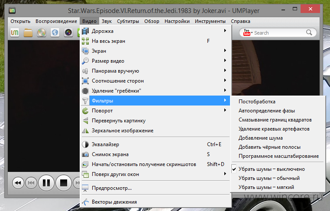
Task: Expand the Поворот submenu
Action: 225,110
